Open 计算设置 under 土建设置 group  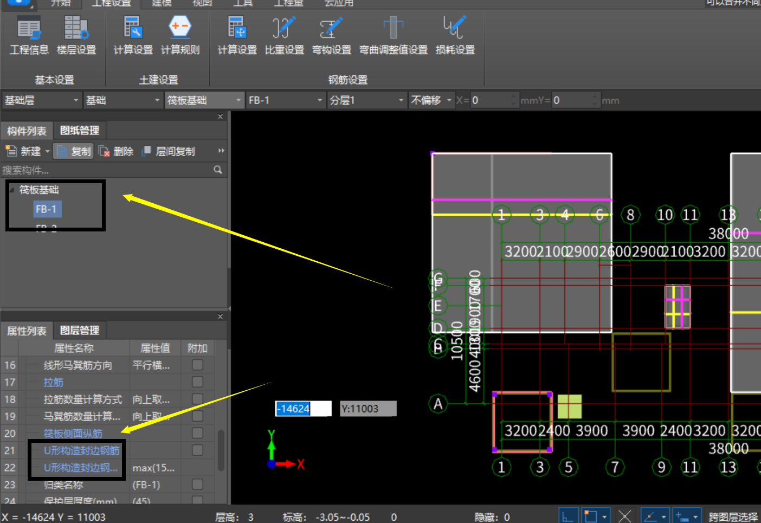(133, 36)
